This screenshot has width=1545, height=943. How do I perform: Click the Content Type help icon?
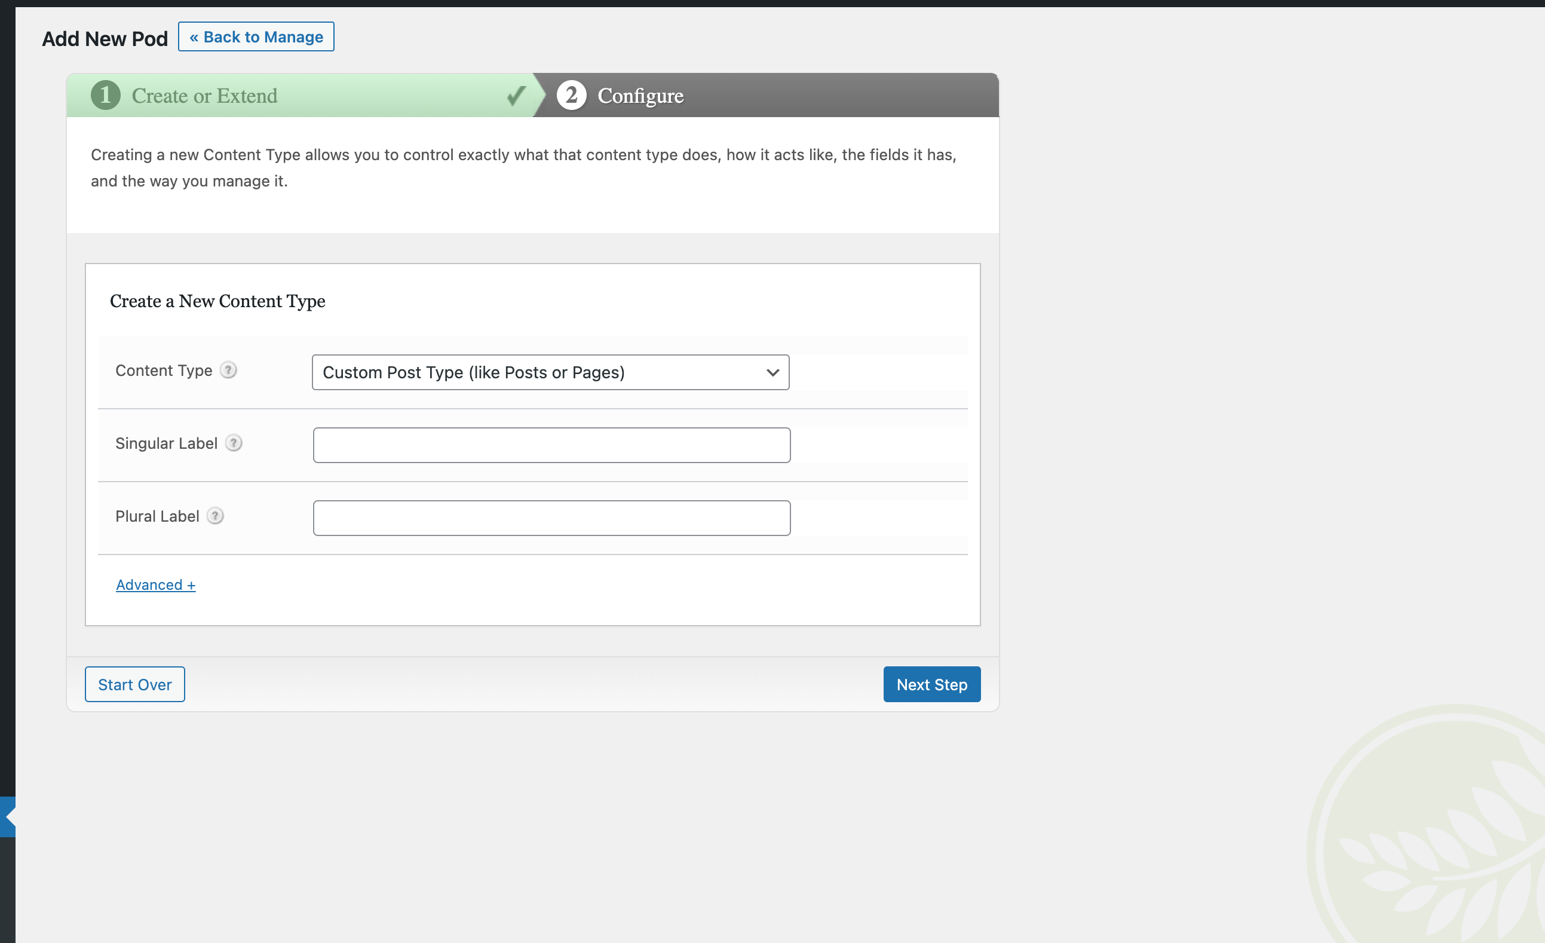[x=229, y=370]
